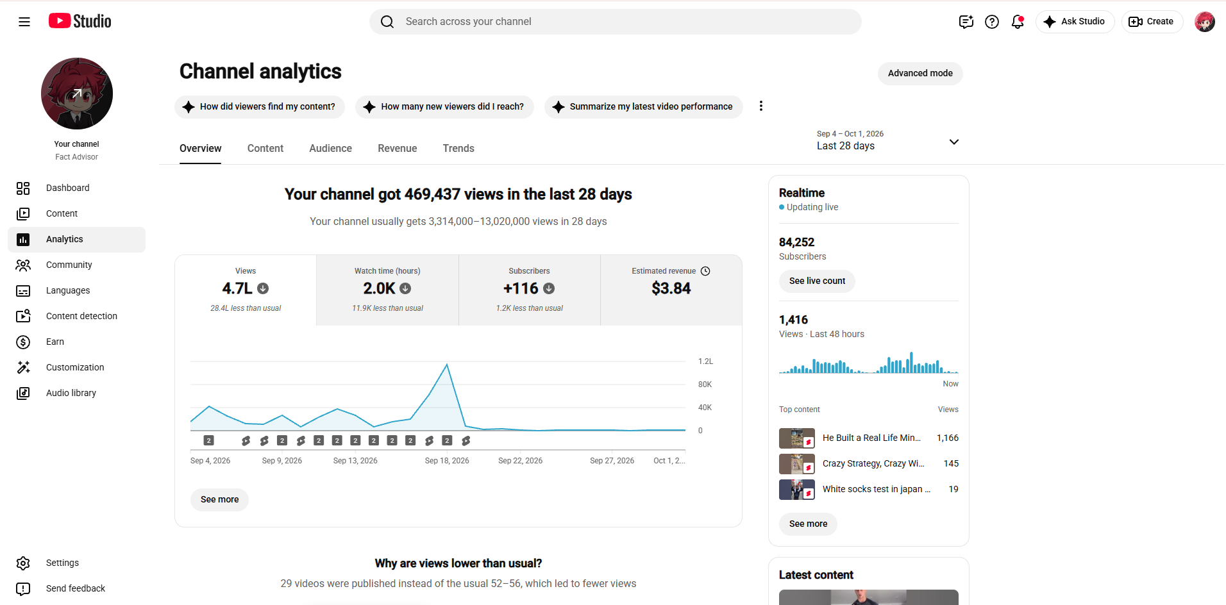Screen dimensions: 1226x605
Task: Open the notifications bell
Action: point(1018,22)
